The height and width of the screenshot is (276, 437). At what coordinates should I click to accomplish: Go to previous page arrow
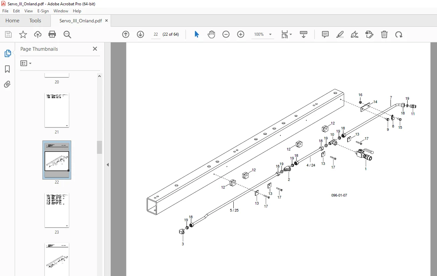click(x=126, y=34)
